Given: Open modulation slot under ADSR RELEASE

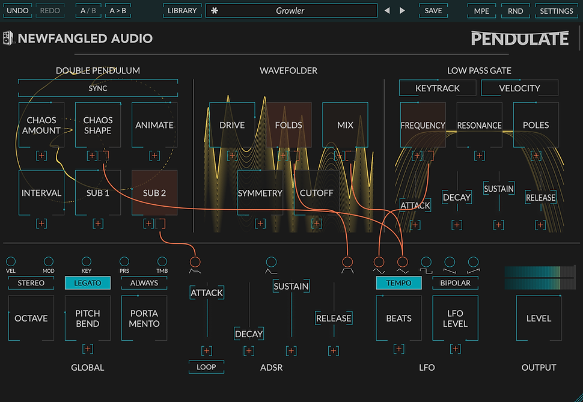Looking at the screenshot, I should 333,351.
